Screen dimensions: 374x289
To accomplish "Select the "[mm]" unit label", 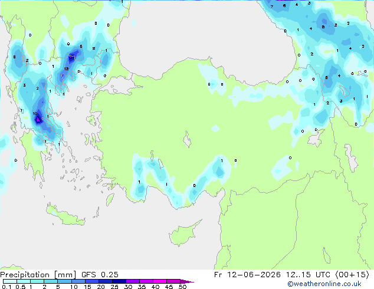I will [x=65, y=275].
